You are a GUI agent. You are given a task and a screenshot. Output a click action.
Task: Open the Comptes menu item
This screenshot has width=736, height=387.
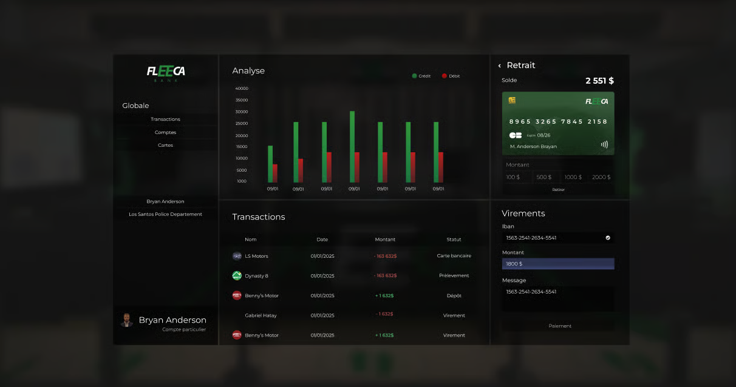click(x=165, y=132)
